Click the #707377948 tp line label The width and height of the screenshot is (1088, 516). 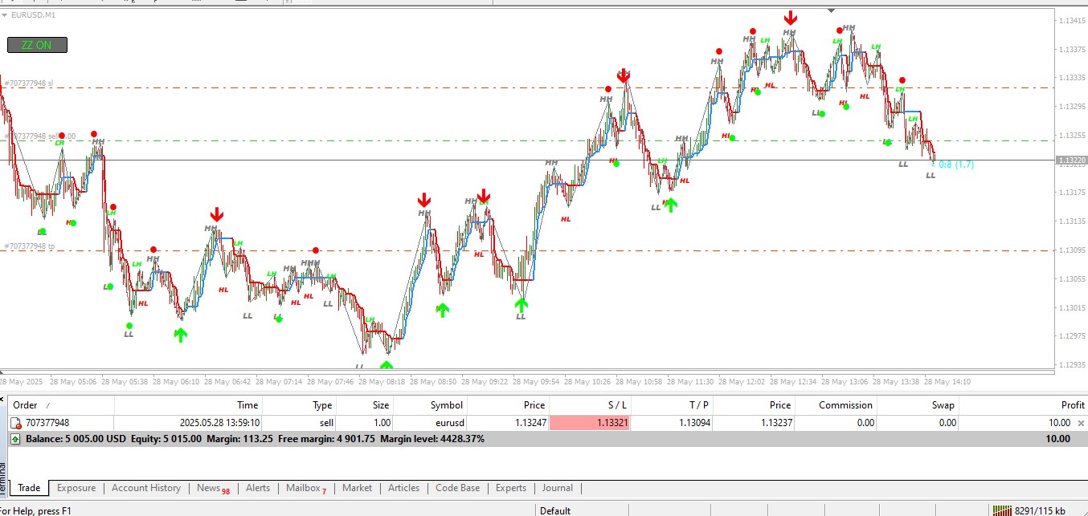click(x=29, y=246)
